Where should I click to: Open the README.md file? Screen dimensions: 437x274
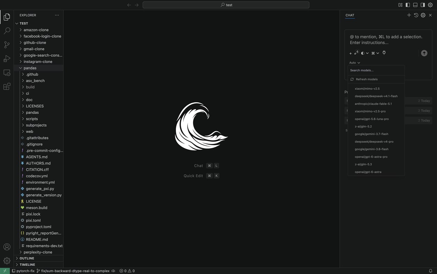(38, 240)
